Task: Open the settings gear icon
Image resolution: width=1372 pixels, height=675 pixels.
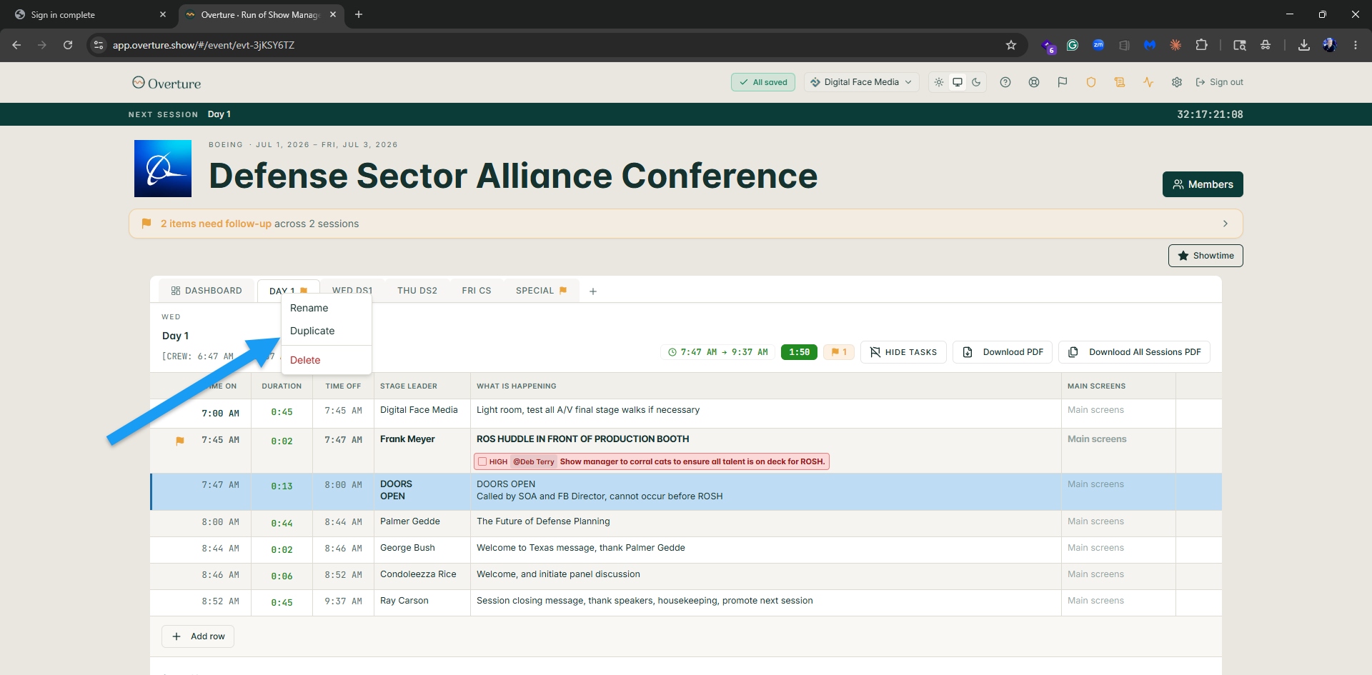Action: pos(1177,82)
